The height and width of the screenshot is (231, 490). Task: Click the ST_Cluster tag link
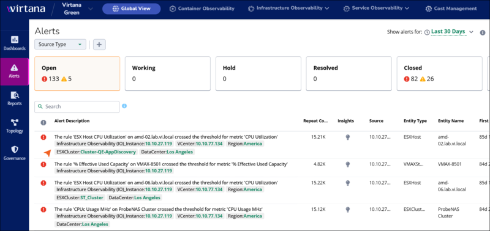92,197
